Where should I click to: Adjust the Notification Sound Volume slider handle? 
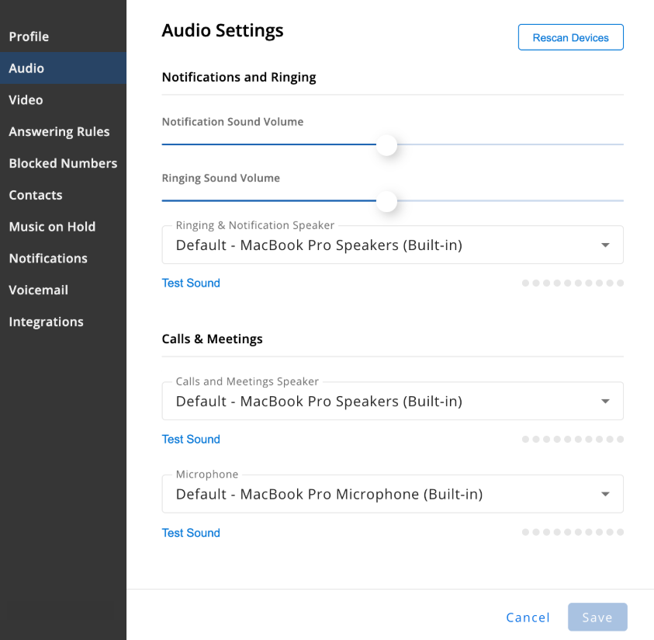click(386, 145)
